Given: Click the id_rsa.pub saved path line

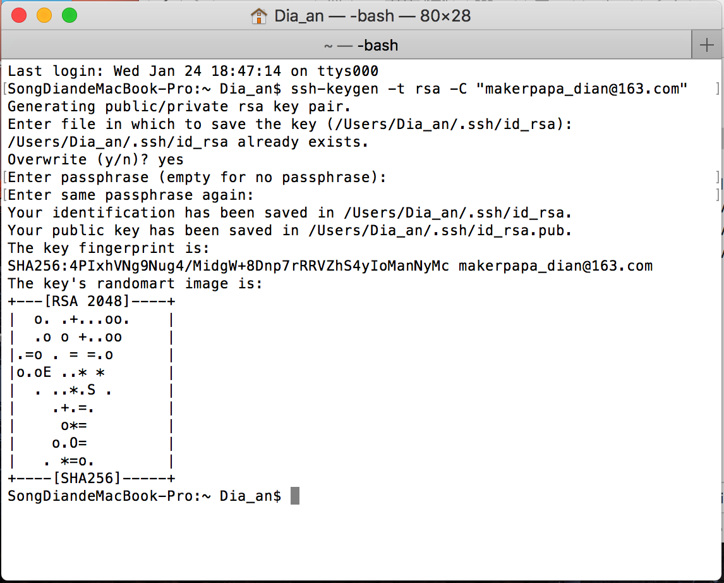Looking at the screenshot, I should pyautogui.click(x=289, y=231).
